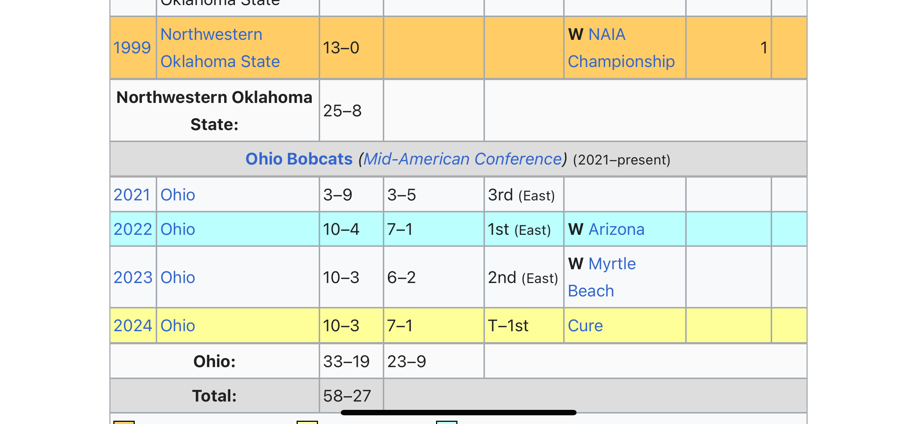
Task: Open the Ohio Bobcats header link
Action: click(299, 159)
